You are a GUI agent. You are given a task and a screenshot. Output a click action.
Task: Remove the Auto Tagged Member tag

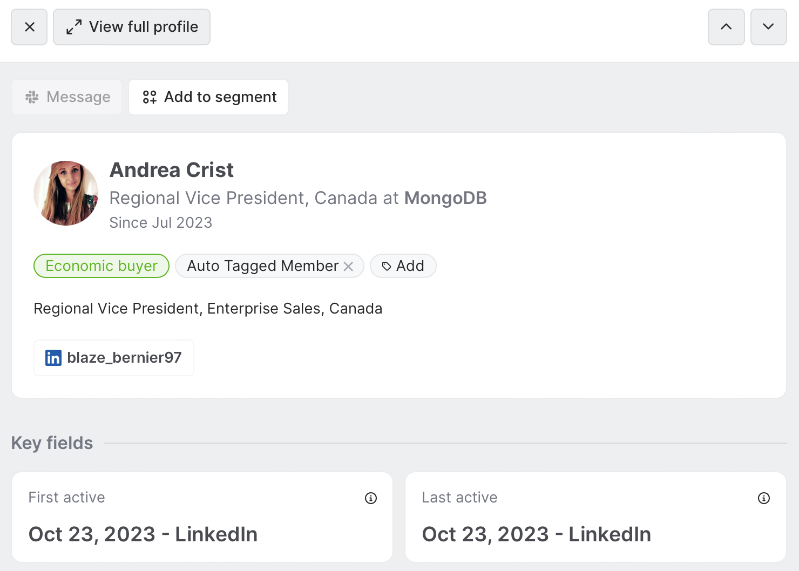[349, 266]
